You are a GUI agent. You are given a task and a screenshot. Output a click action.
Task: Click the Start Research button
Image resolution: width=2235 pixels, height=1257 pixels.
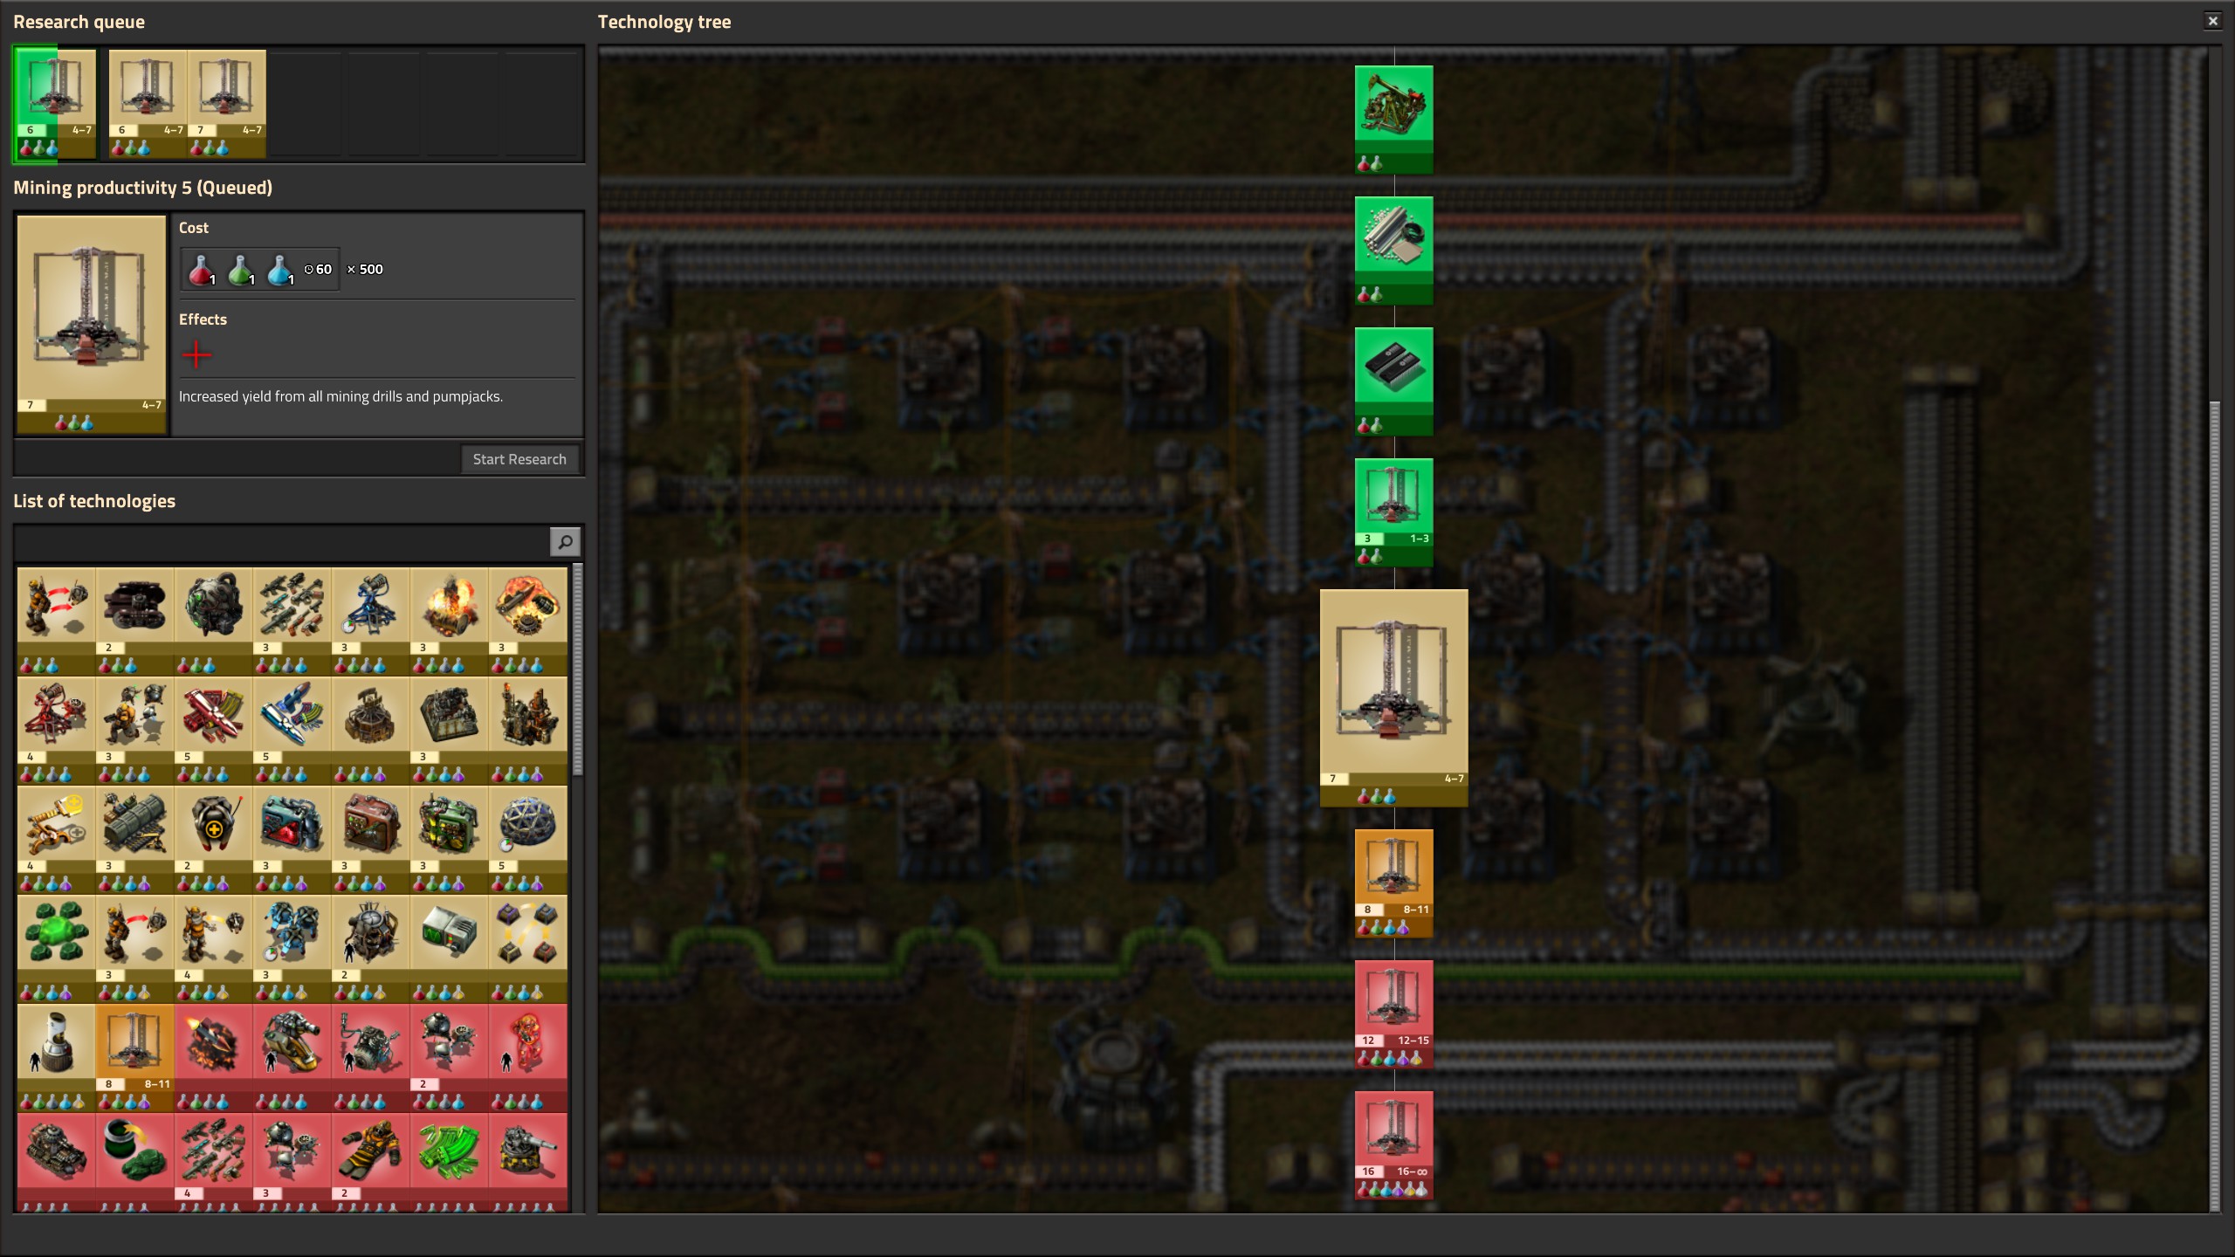tap(519, 459)
